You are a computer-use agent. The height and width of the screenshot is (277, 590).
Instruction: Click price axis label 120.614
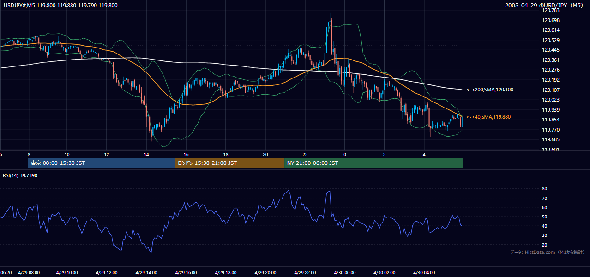[552, 30]
